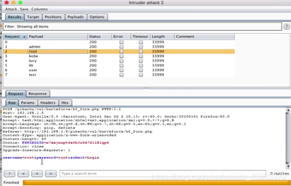Select the root payload cell
This screenshot has height=186, width=291.
[x=57, y=51]
